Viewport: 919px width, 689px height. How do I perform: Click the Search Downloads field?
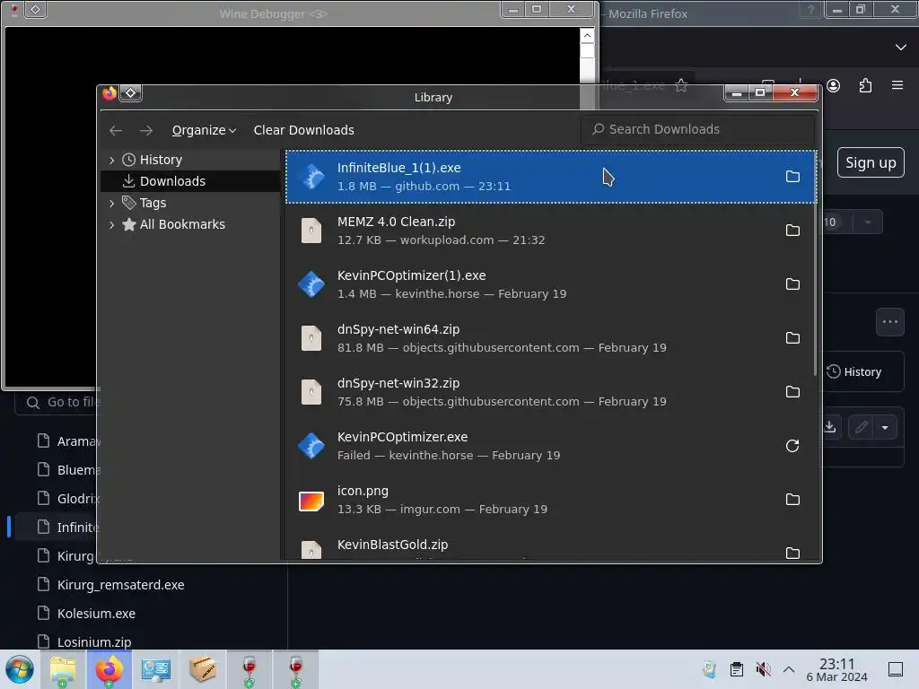(697, 129)
